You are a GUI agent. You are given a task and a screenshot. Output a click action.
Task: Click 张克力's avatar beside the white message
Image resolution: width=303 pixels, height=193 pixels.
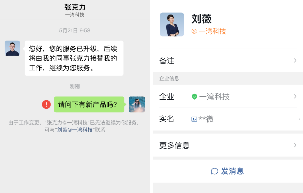(x=12, y=48)
